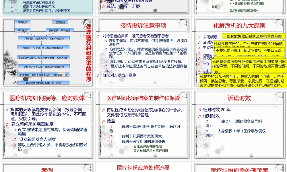Click the 了解问题 flowchart step box
This screenshot has width=287, height=172.
coord(44,38)
